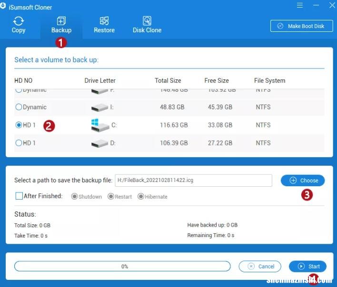Switch to the Backup tab
The width and height of the screenshot is (337, 287).
pos(61,25)
